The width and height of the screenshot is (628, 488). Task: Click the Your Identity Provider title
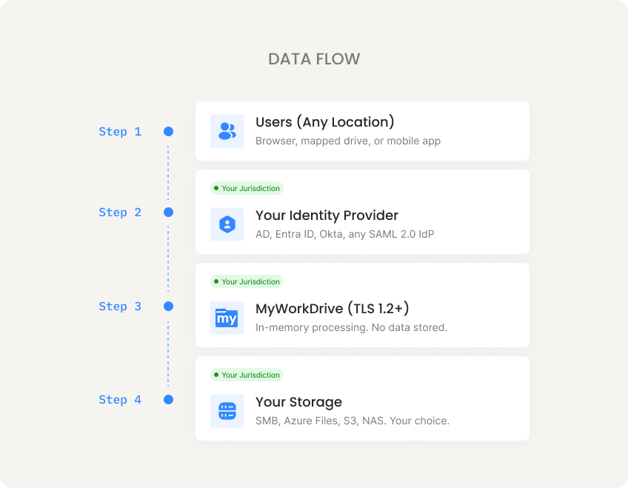click(327, 215)
